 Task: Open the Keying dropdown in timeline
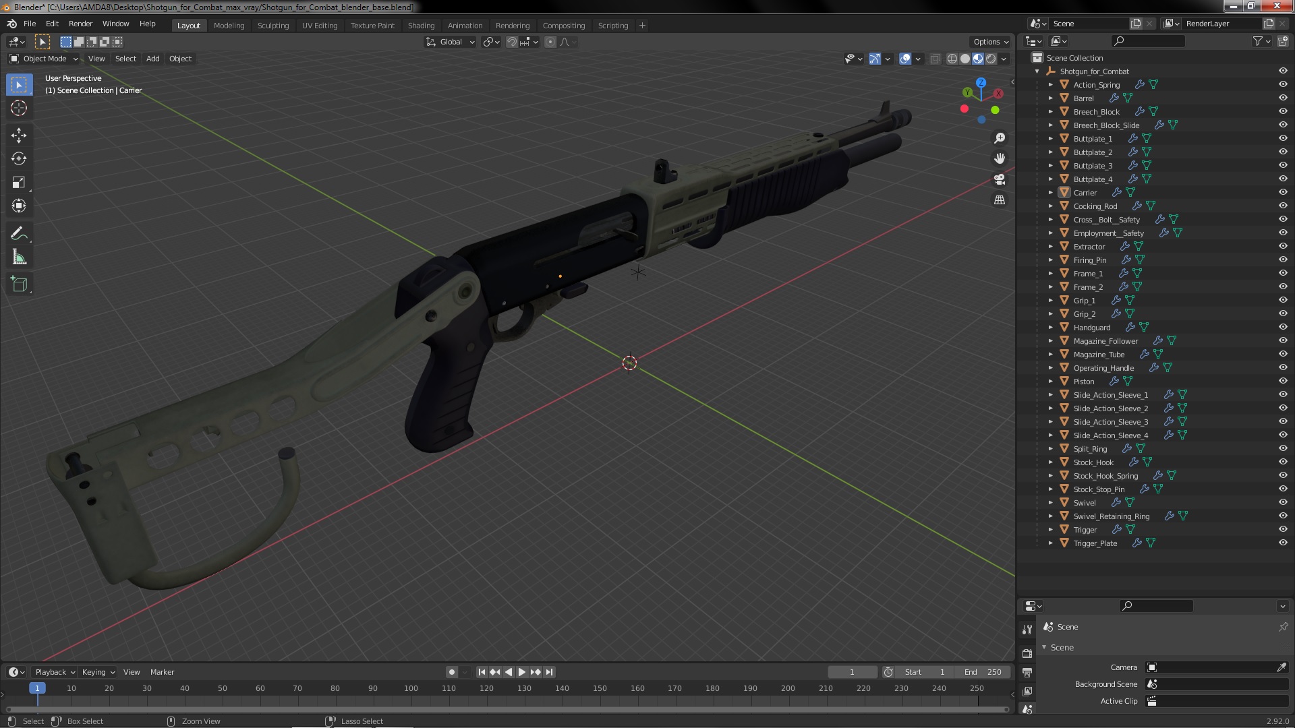(x=98, y=672)
